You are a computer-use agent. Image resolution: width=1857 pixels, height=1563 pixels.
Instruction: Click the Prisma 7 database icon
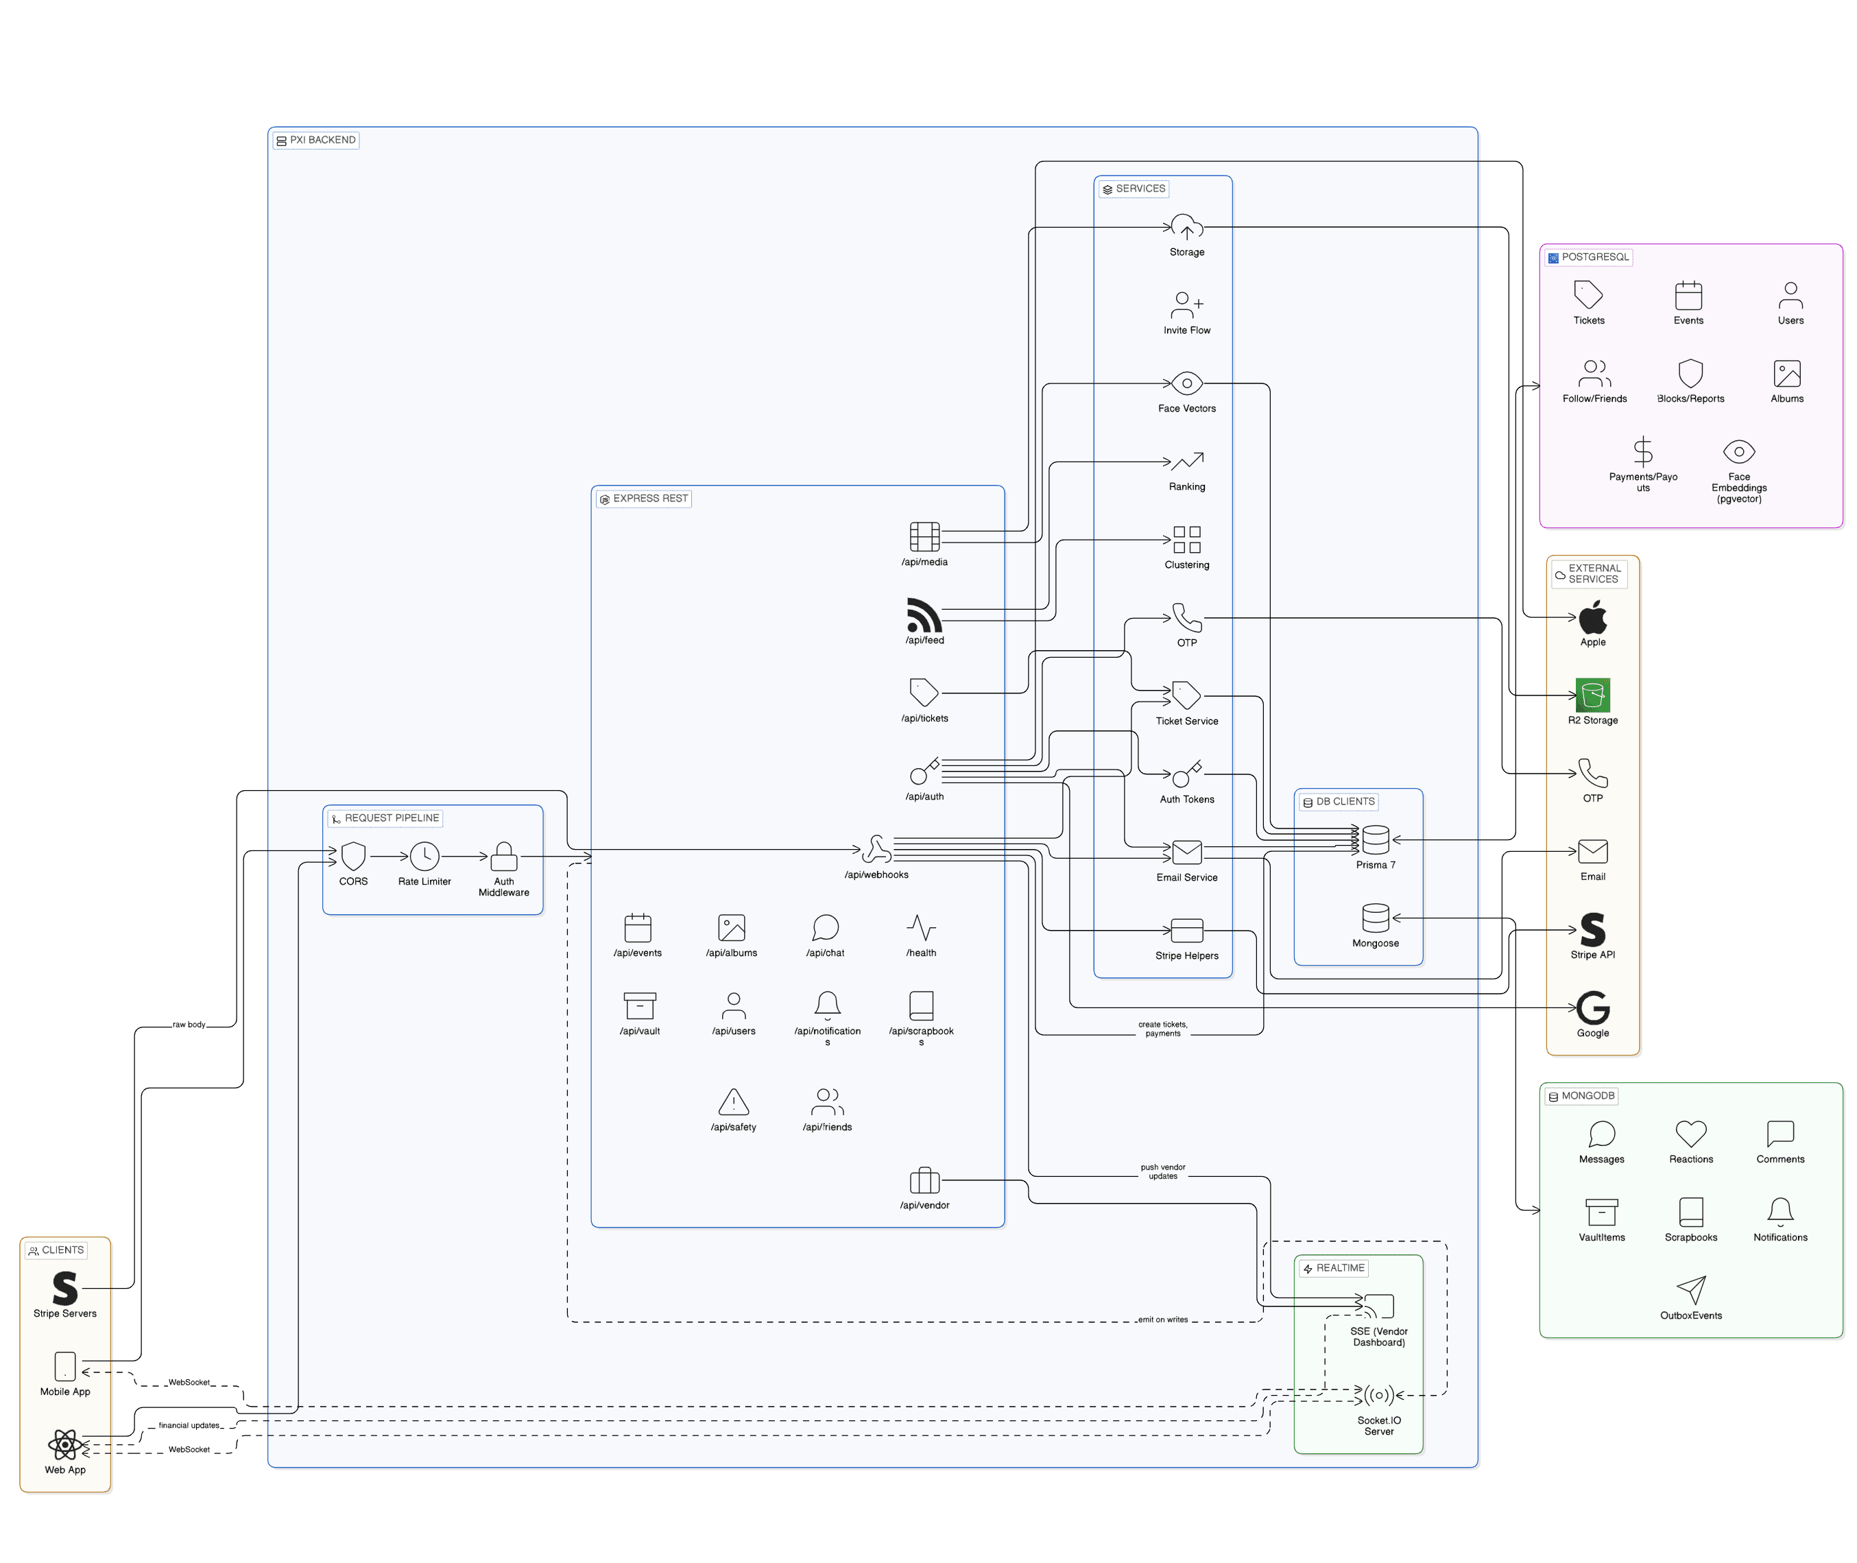[1375, 840]
